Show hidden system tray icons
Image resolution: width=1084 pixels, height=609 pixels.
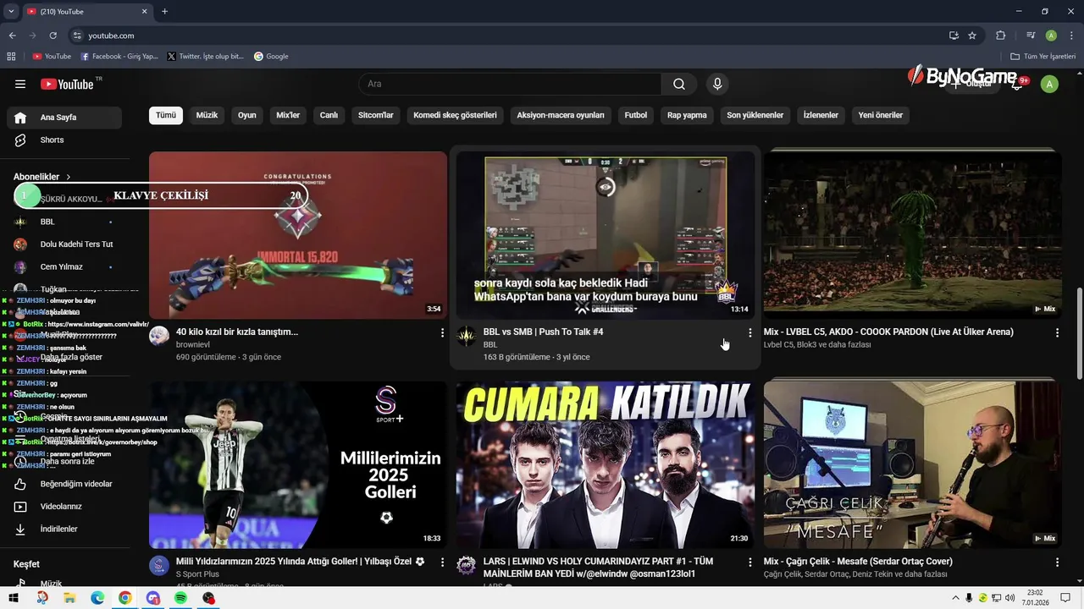pyautogui.click(x=955, y=598)
